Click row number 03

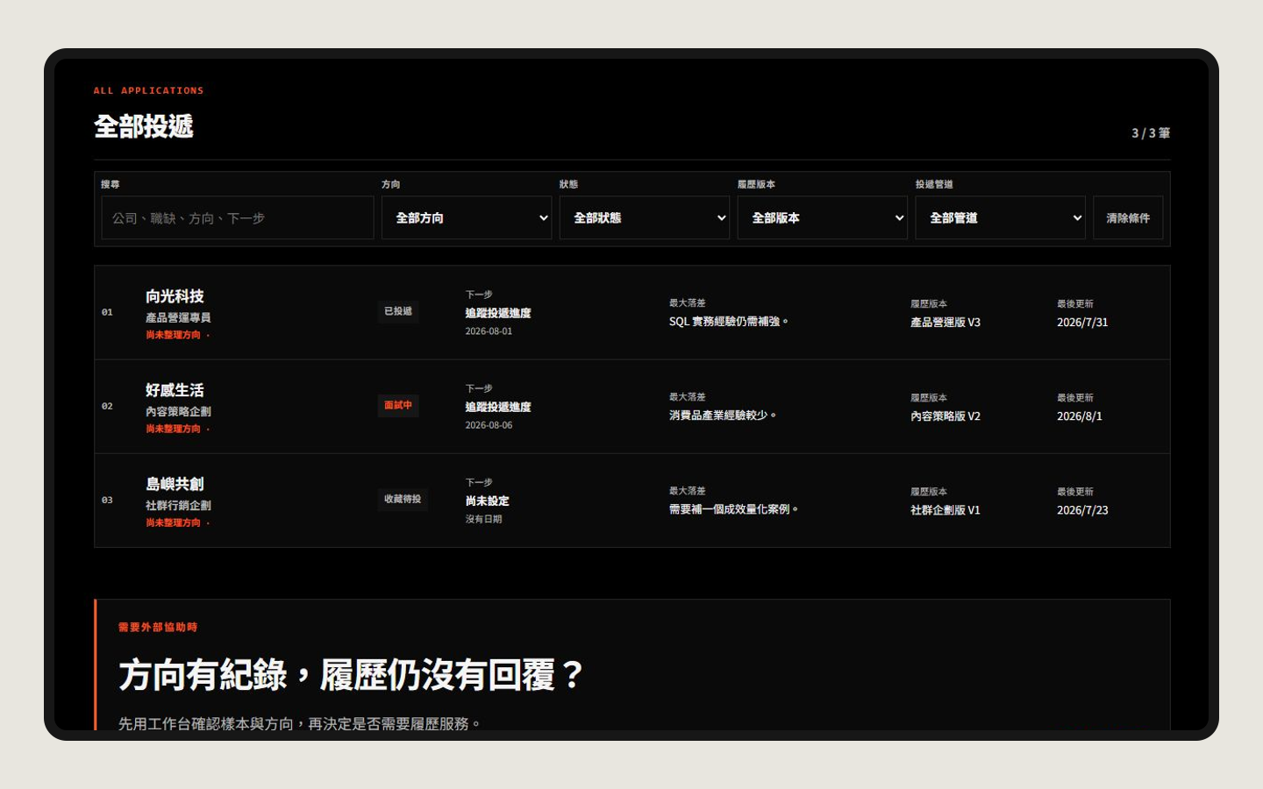pyautogui.click(x=107, y=500)
